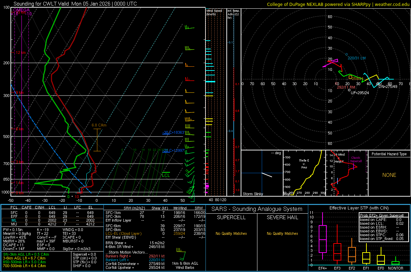Click the 'maxT = 39F' value
411x272 pixels.
pos(46,241)
